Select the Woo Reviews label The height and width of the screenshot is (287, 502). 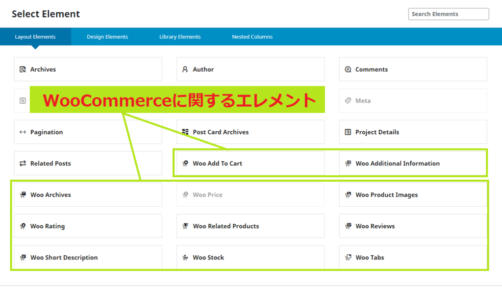pos(375,226)
